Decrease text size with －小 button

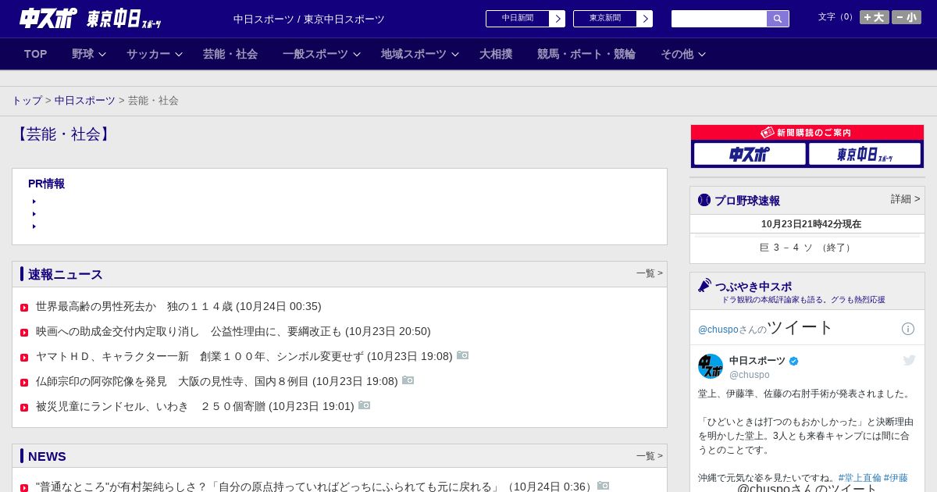907,17
